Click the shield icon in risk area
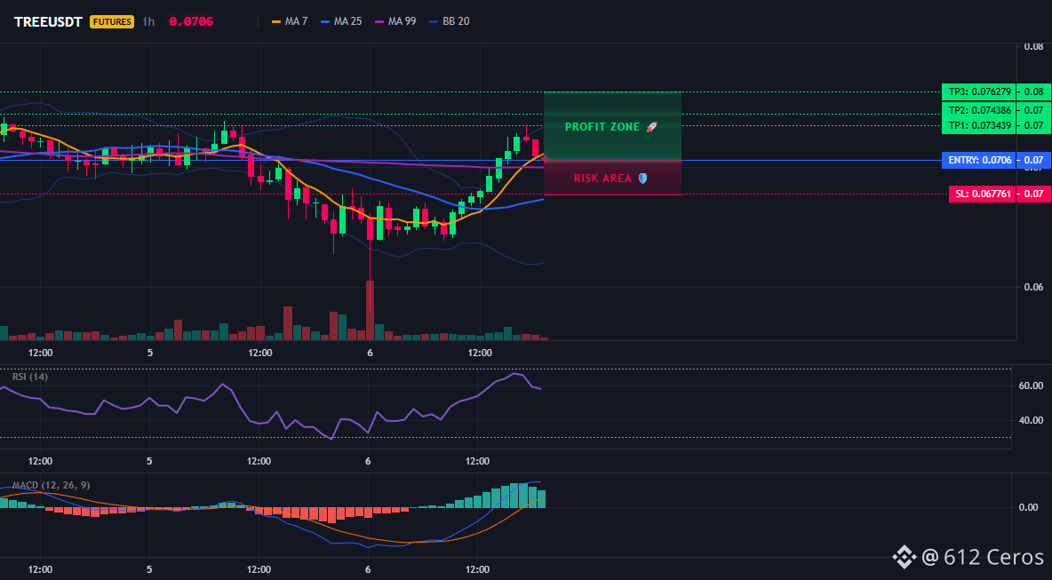The height and width of the screenshot is (580, 1052). [642, 179]
